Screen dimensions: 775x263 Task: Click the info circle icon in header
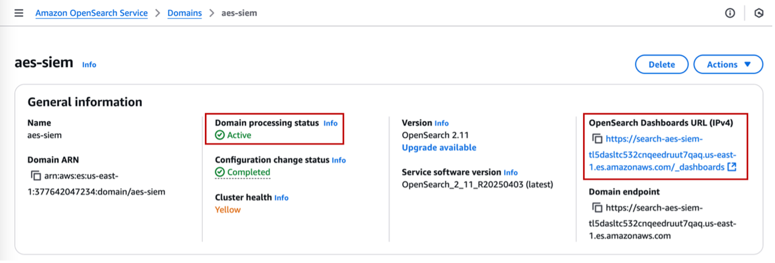tap(730, 13)
